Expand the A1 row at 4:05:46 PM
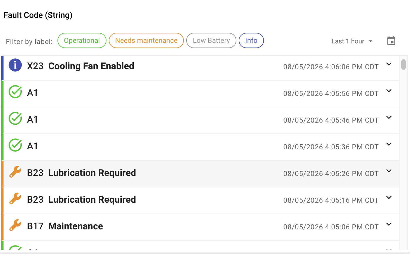Viewport: 410px width, 254px height. point(389,118)
